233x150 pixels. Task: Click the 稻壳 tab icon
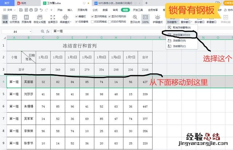point(19,3)
